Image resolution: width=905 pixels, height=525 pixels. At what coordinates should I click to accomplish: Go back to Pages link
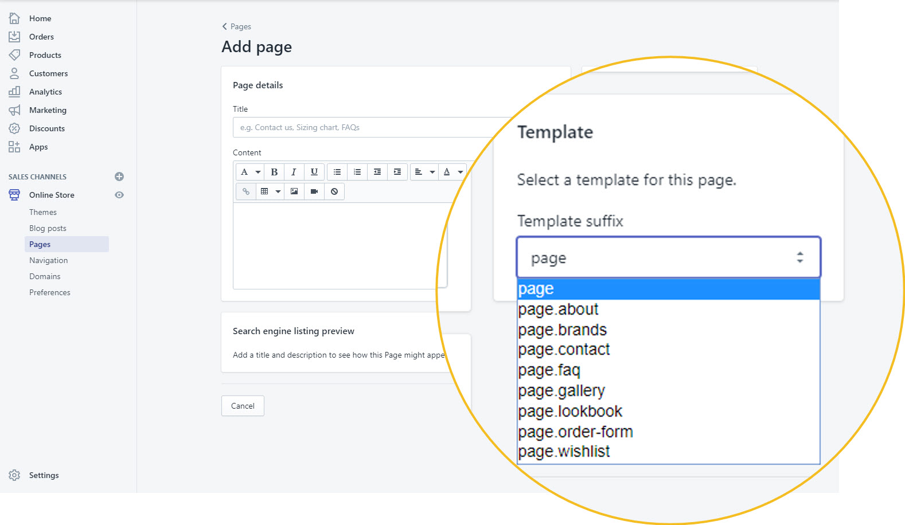[x=236, y=26]
